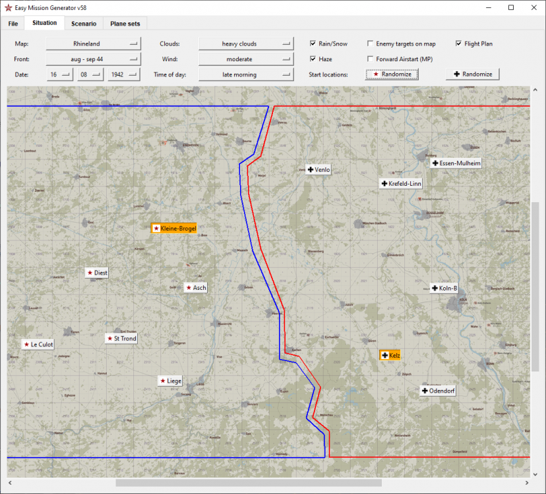Disable the Haze checkbox

(313, 59)
